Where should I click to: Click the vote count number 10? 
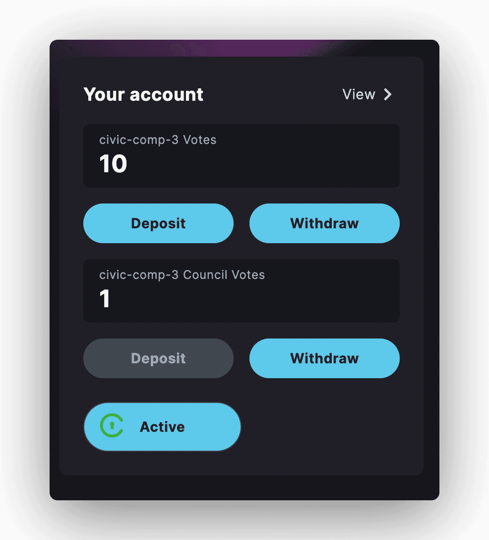coord(113,164)
